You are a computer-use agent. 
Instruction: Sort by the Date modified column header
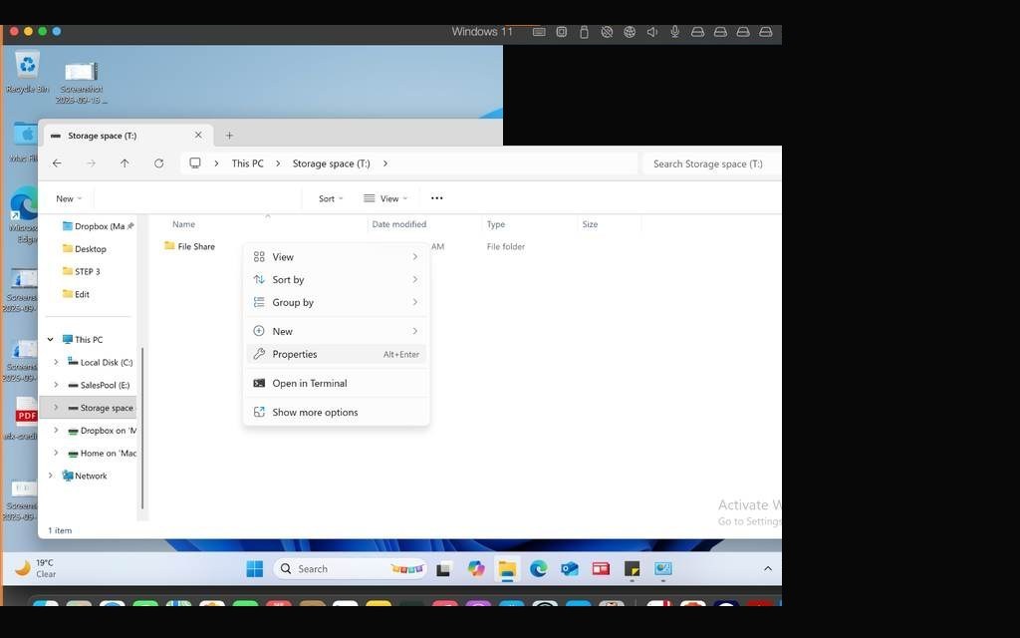398,224
